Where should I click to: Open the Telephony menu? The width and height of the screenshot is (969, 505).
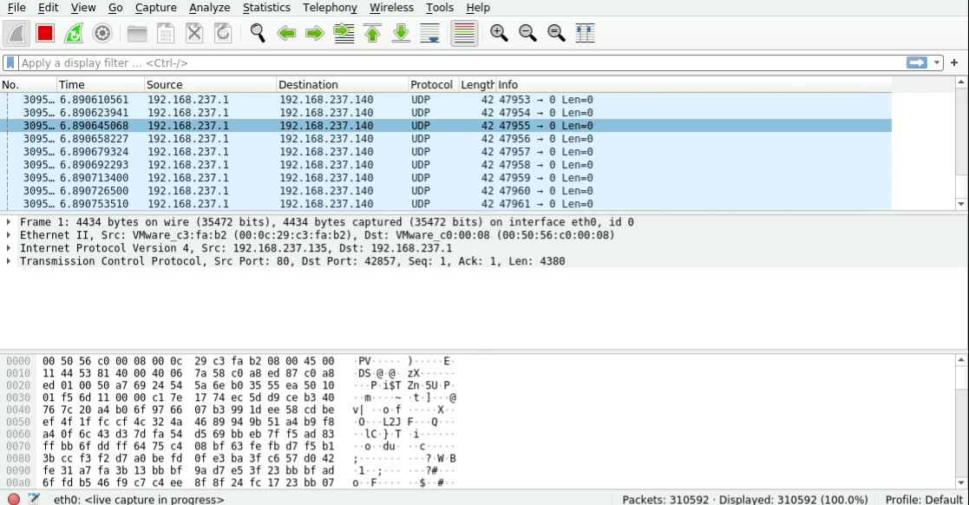[x=330, y=7]
